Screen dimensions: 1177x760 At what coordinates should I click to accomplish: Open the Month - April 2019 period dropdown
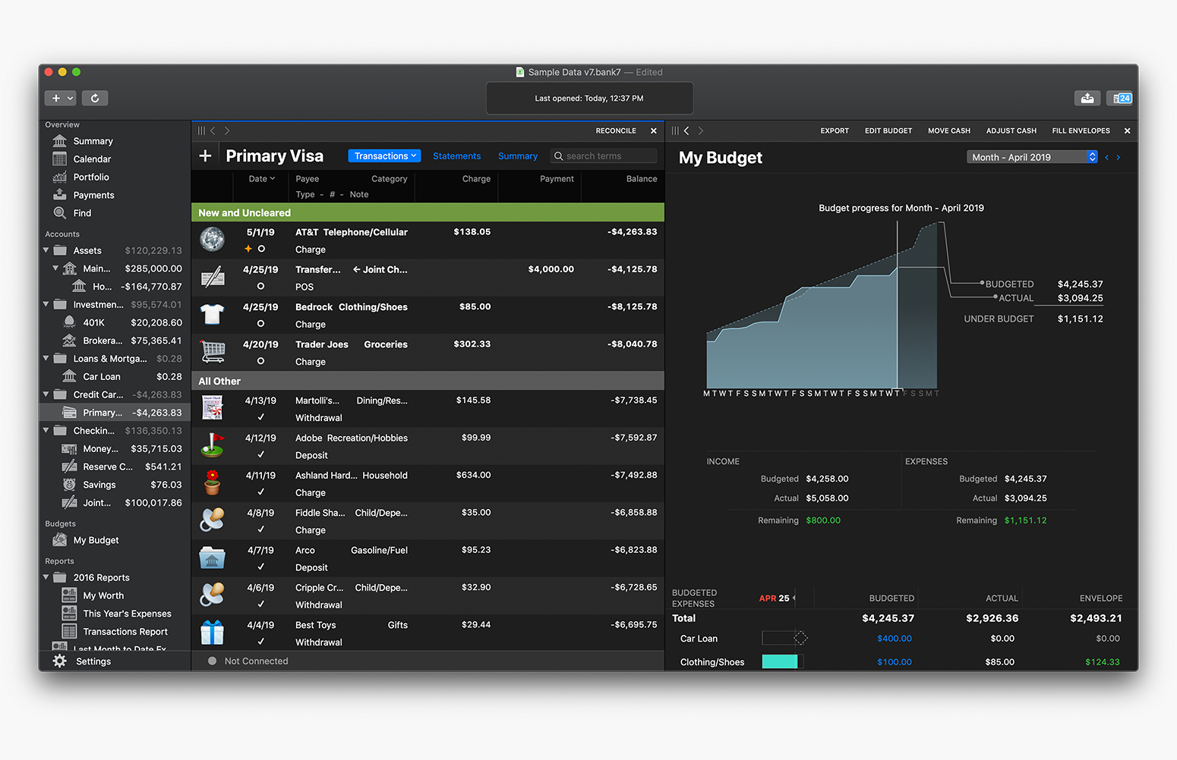1032,157
